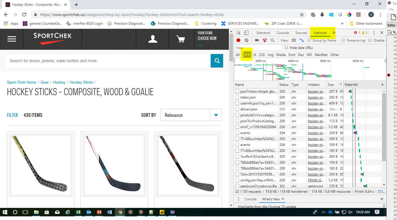This screenshot has height=220, width=397.
Task: Click the red error count badge
Action: point(357,33)
